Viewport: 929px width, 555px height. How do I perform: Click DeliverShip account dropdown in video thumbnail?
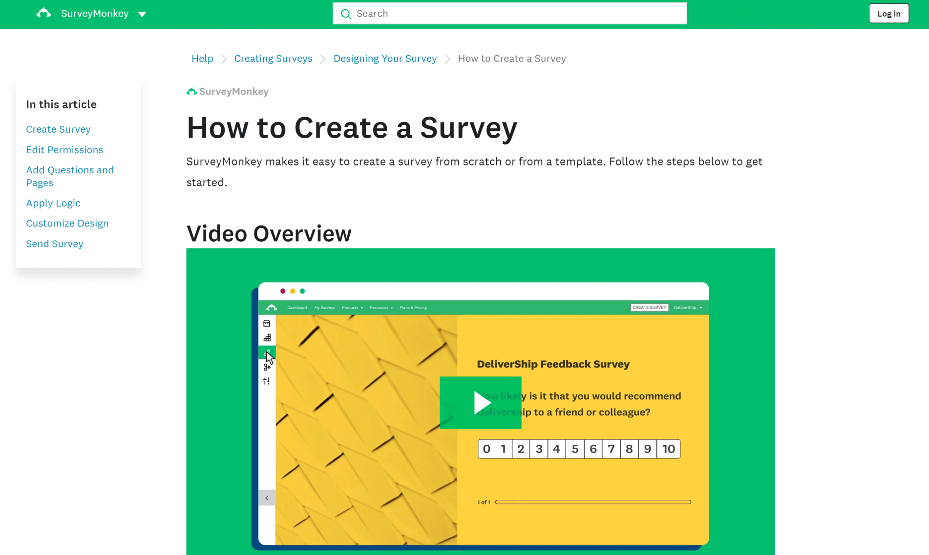pyautogui.click(x=688, y=308)
